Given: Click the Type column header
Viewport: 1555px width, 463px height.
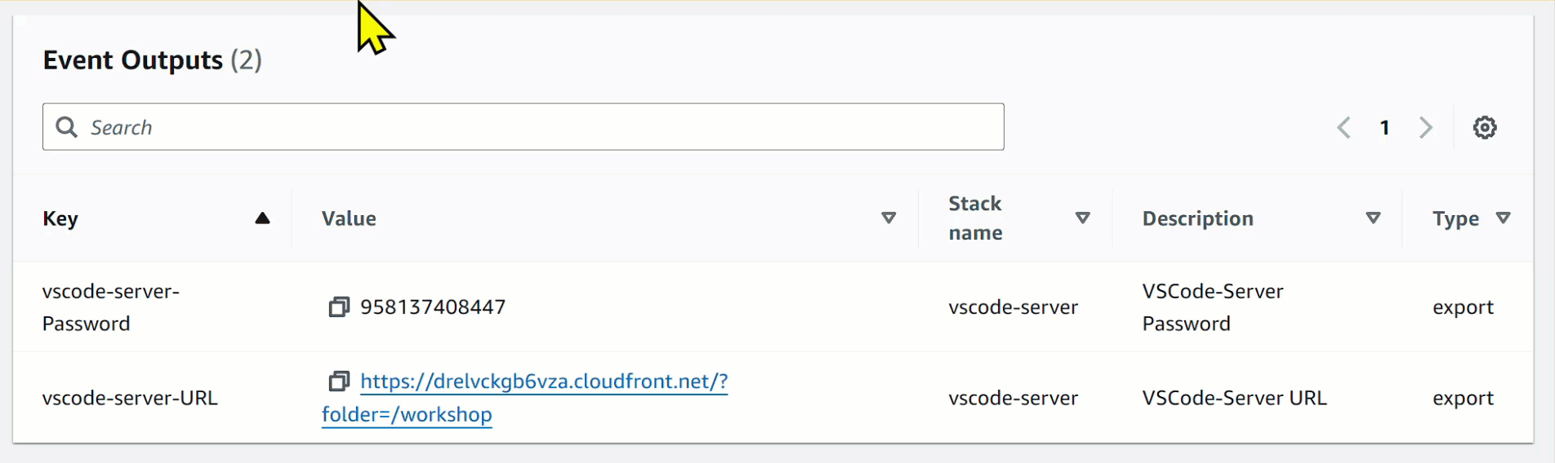Looking at the screenshot, I should click(x=1455, y=218).
